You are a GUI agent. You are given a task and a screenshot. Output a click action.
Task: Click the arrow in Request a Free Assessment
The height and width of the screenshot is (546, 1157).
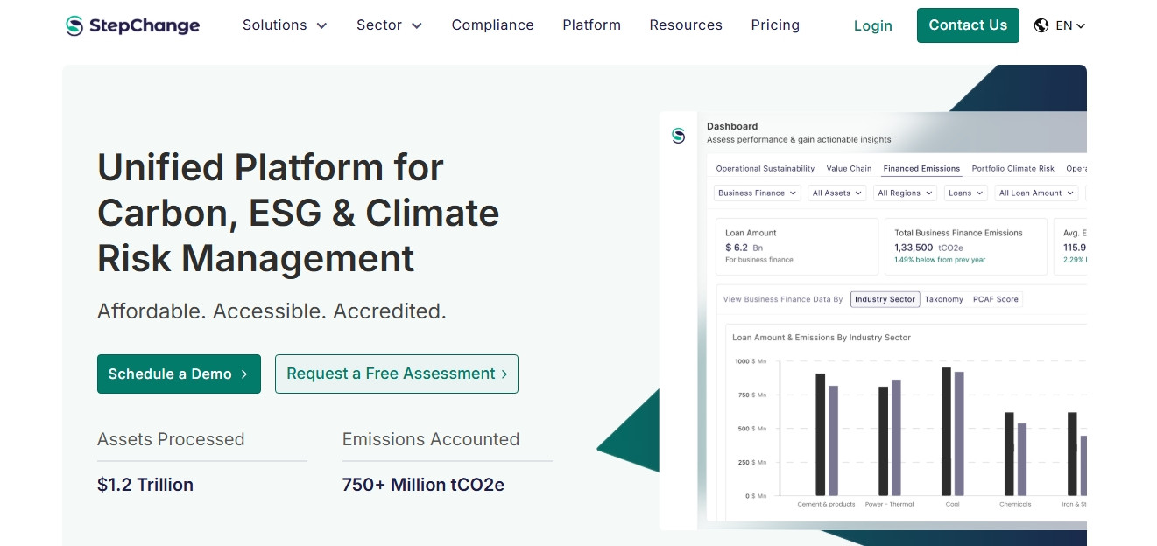click(504, 374)
